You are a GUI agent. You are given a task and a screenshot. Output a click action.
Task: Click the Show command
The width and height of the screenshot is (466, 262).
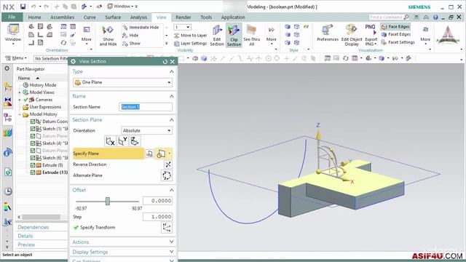pos(132,44)
